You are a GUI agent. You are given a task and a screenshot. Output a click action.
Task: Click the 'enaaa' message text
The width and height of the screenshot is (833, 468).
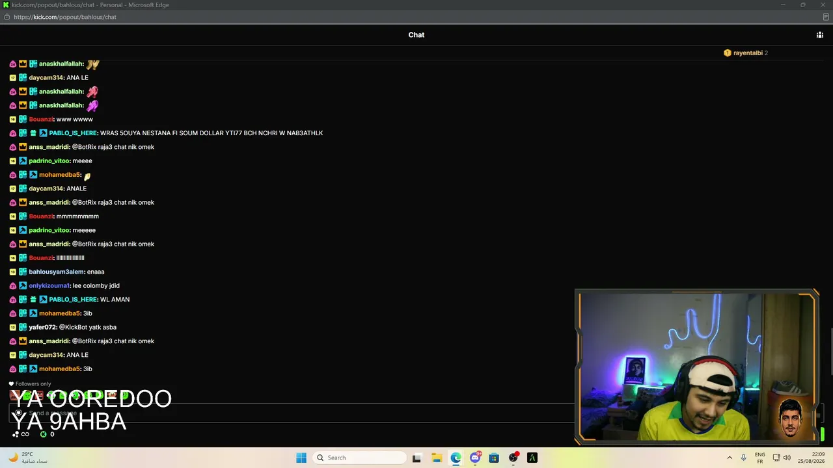[x=96, y=272]
